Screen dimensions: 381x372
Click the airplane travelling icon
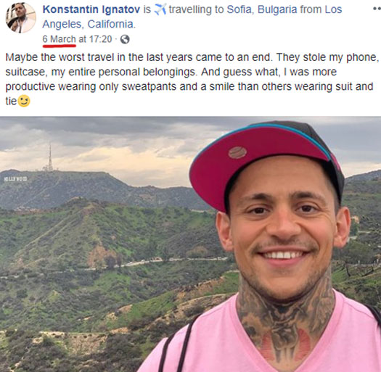coord(160,9)
